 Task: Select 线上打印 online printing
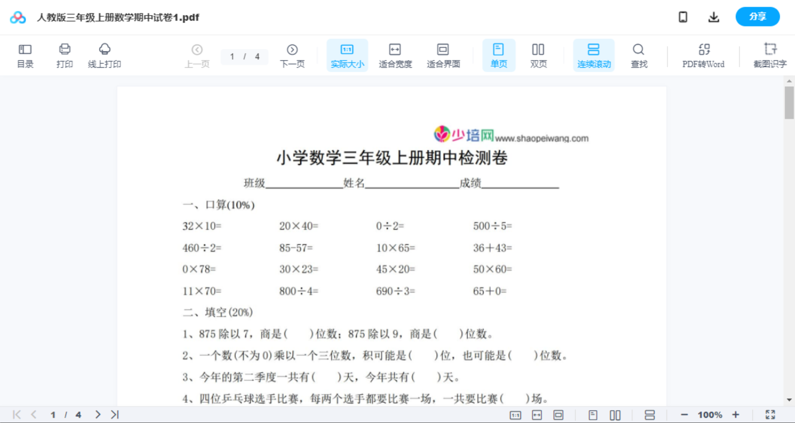coord(105,55)
